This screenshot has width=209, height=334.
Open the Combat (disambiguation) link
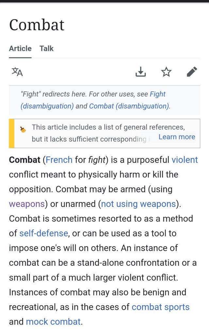pyautogui.click(x=129, y=106)
